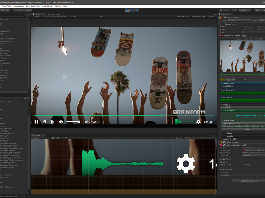Toggle Mute Audio in the Game view
This screenshot has width=265, height=198.
[x=196, y=17]
